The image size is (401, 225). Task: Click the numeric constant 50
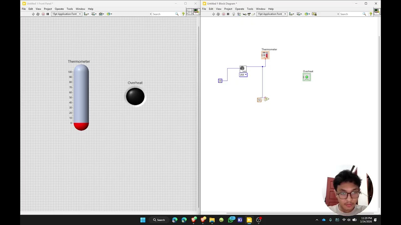tap(259, 100)
